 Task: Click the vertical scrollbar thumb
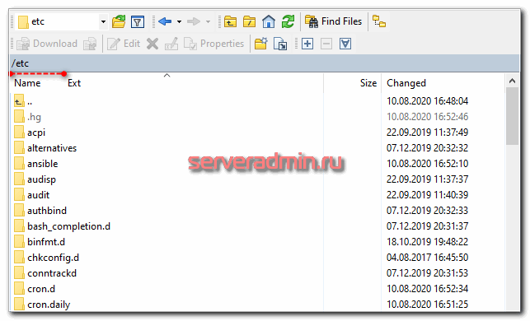point(512,116)
